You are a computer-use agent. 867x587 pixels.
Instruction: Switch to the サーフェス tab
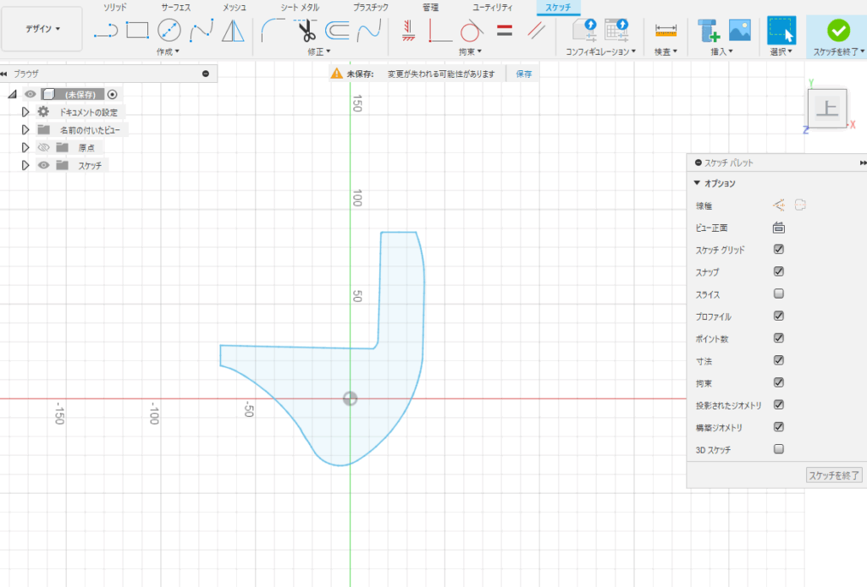(x=176, y=7)
